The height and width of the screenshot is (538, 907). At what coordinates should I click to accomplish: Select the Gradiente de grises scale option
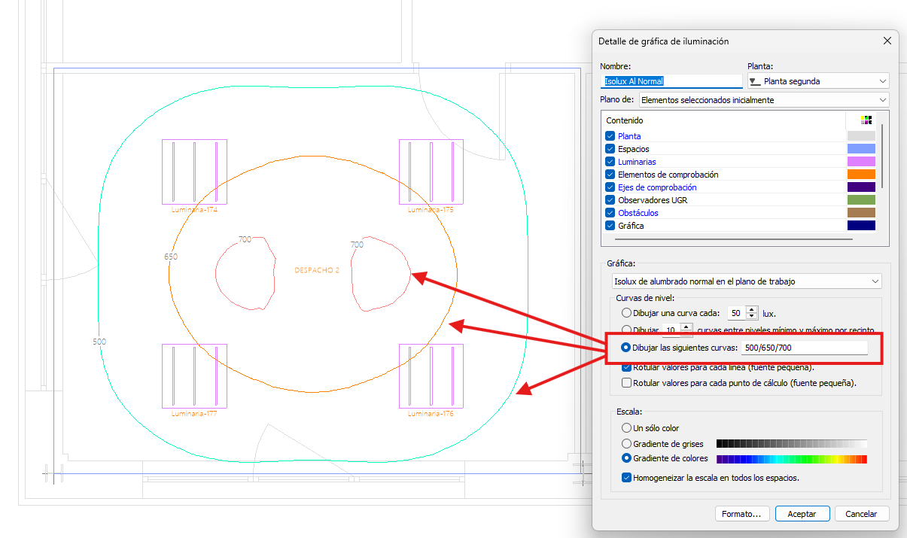tap(626, 444)
